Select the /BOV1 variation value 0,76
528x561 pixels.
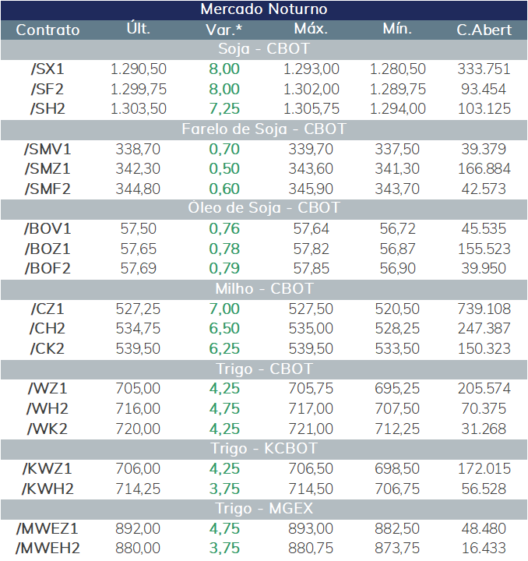click(224, 229)
